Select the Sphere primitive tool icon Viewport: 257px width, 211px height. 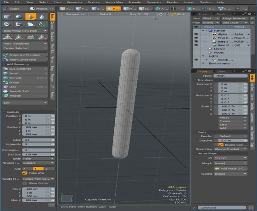coord(19,17)
